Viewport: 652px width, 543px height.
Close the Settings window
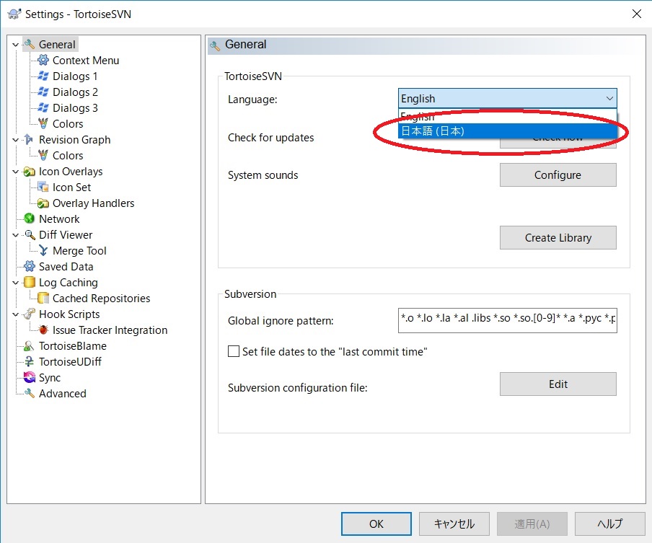(x=637, y=14)
